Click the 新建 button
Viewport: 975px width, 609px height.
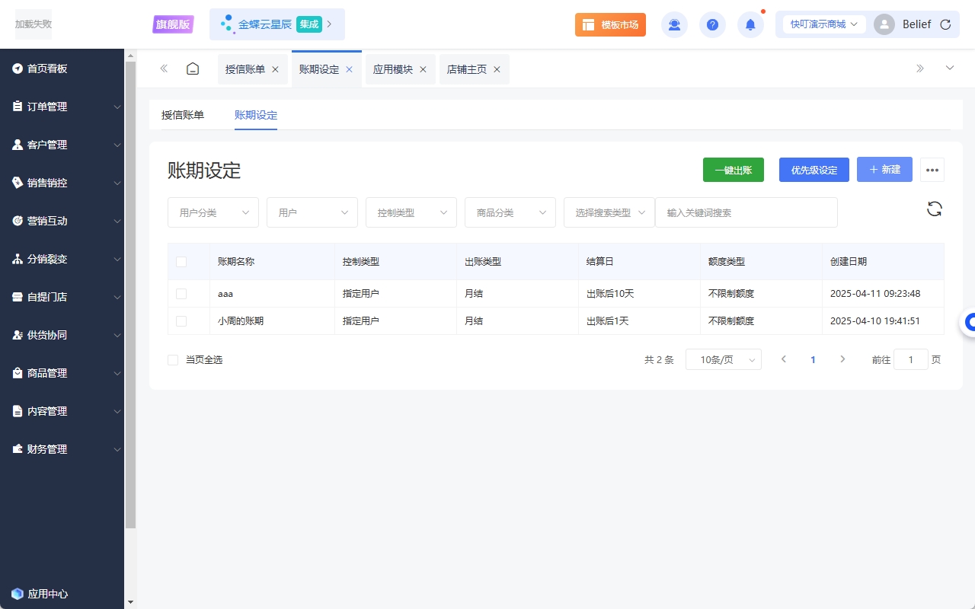click(884, 170)
